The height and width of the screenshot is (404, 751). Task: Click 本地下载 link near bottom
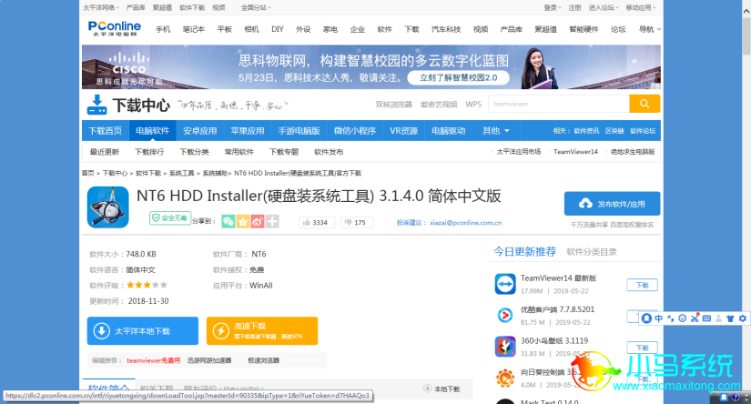[x=441, y=389]
